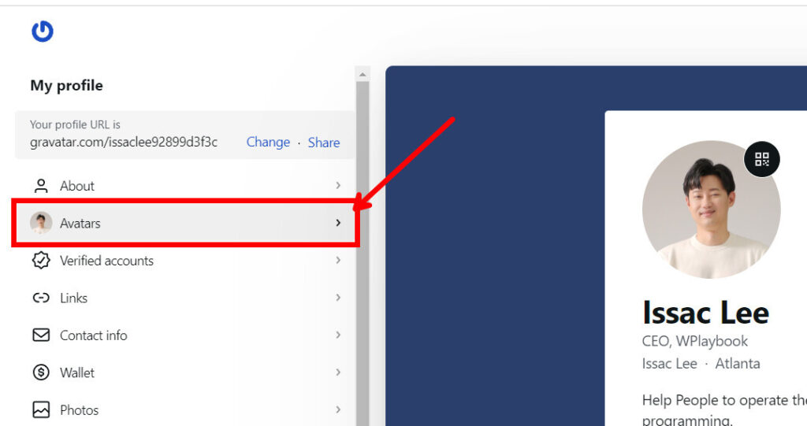Click the Wallet dollar icon

pyautogui.click(x=41, y=372)
